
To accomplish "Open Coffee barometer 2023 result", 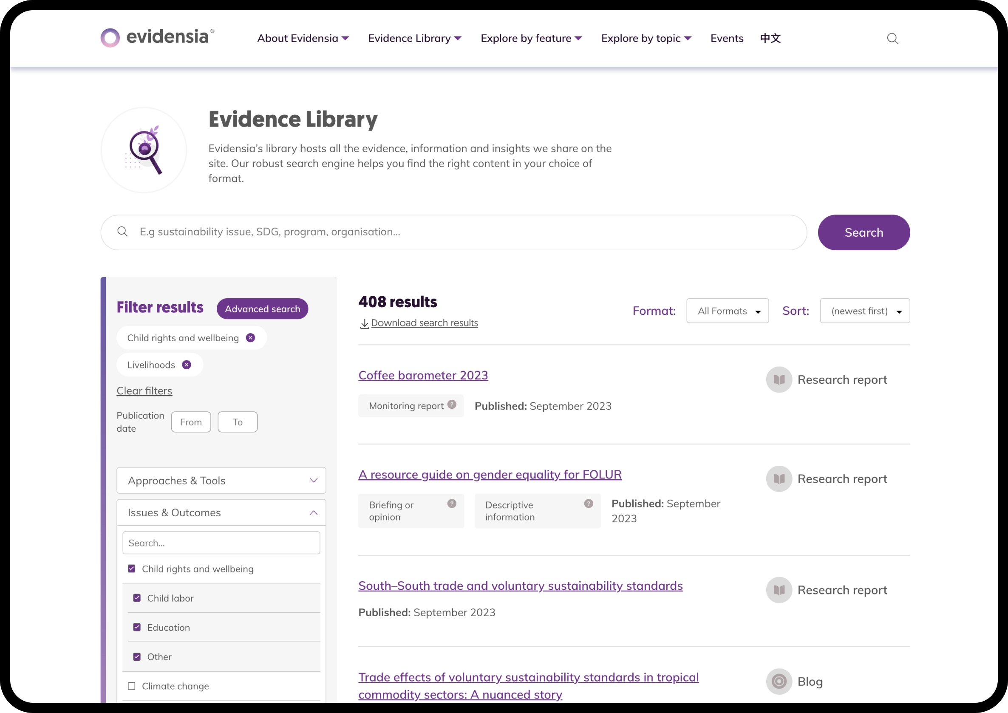I will (423, 375).
